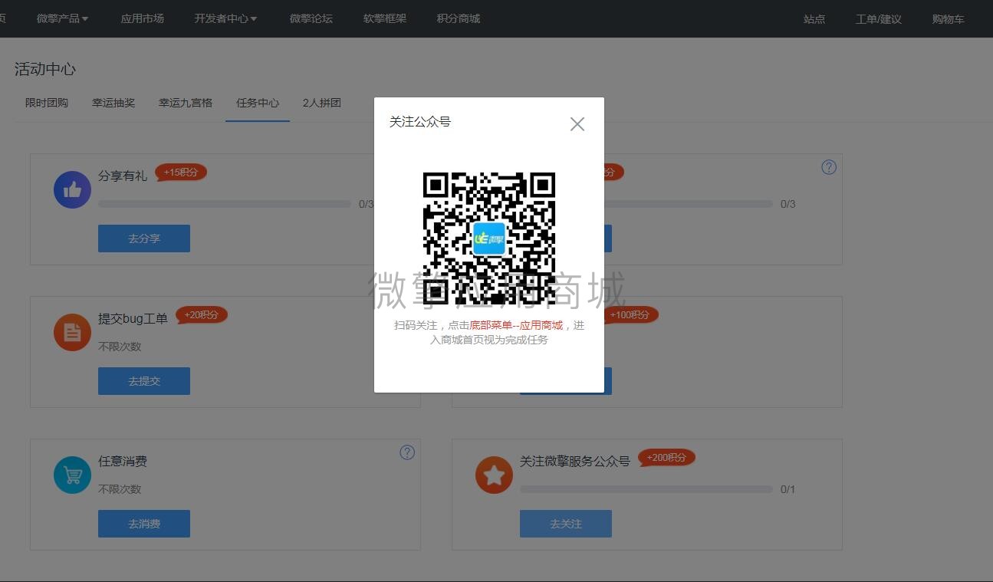The image size is (993, 582).
Task: Click the 提交bug工单 task title
Action: [x=133, y=319]
